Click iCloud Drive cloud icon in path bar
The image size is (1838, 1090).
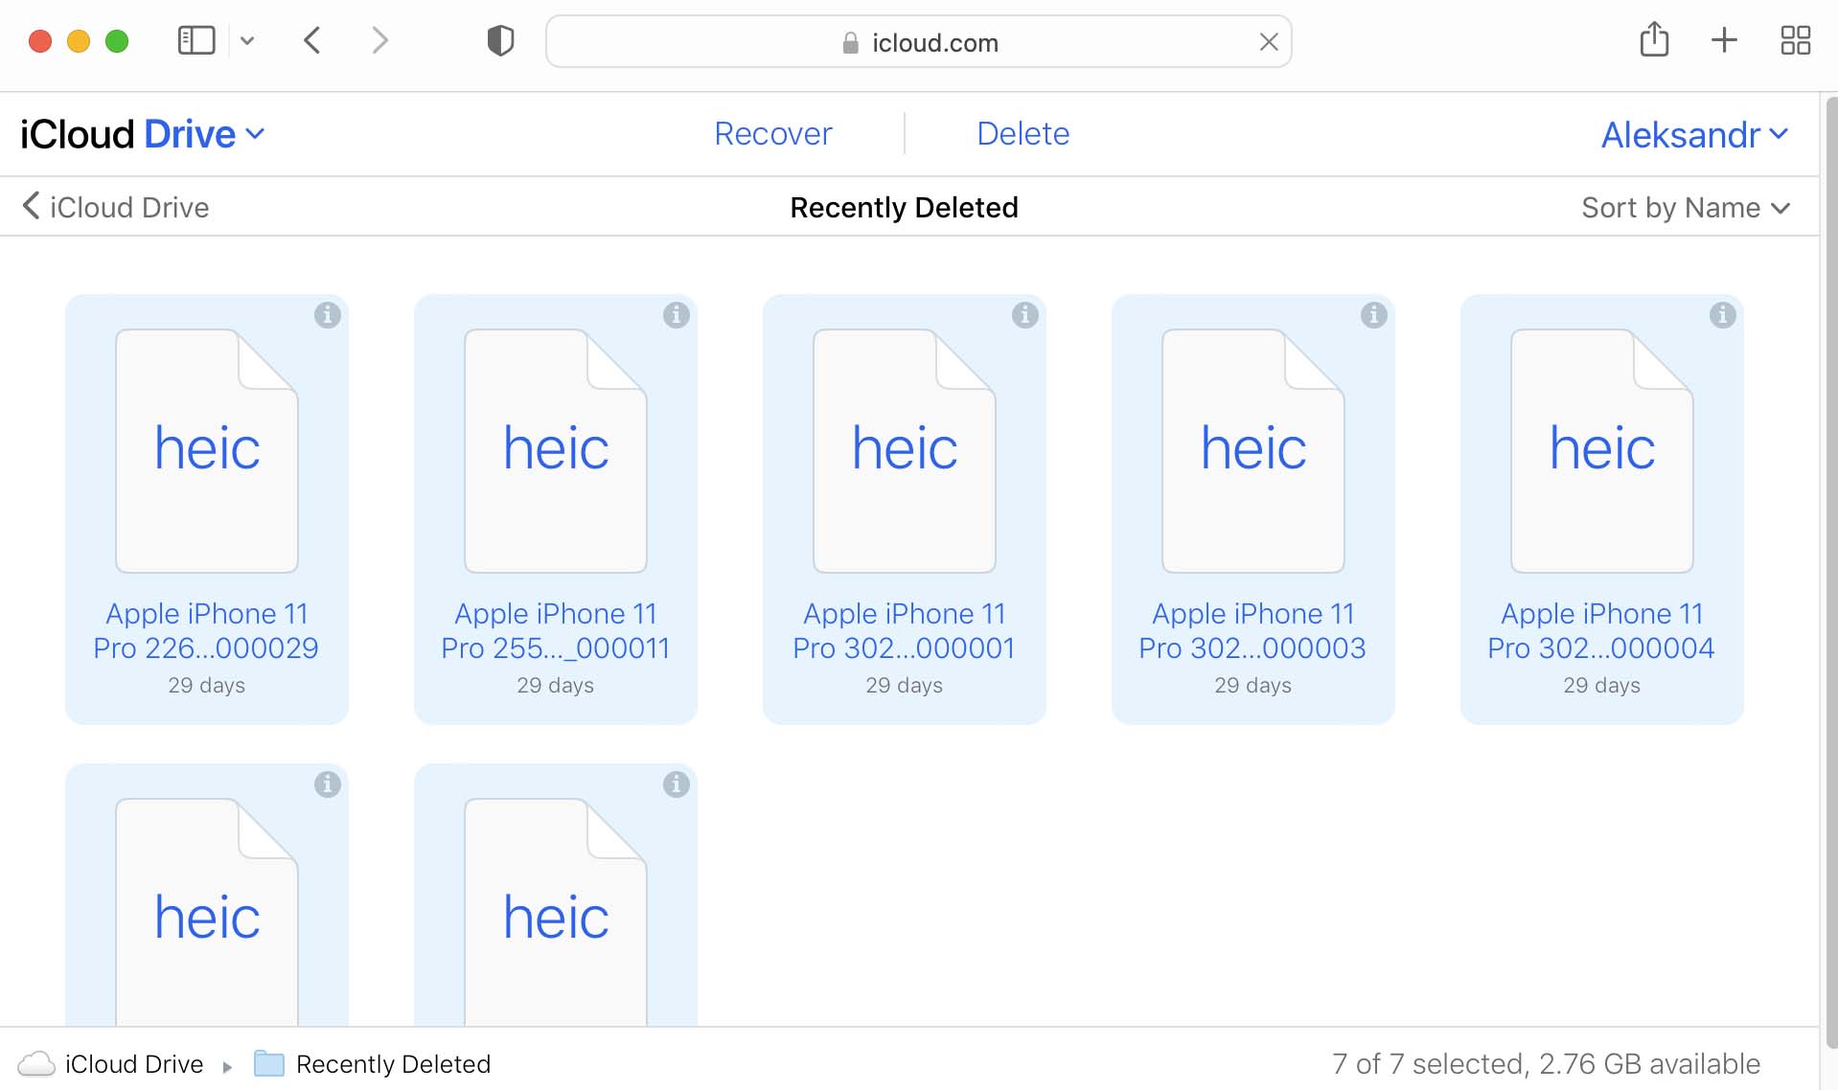(36, 1063)
